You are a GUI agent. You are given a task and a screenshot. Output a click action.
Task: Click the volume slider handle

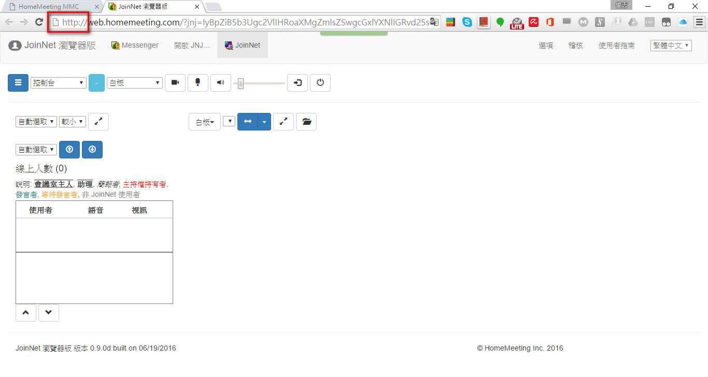240,83
